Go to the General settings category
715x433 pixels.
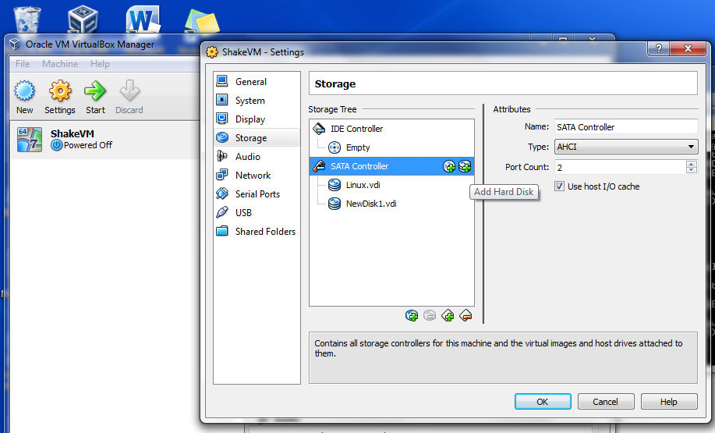257,82
